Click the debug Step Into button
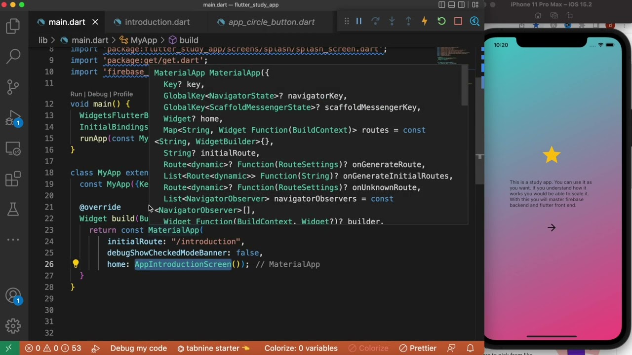This screenshot has height=355, width=632. 392,21
